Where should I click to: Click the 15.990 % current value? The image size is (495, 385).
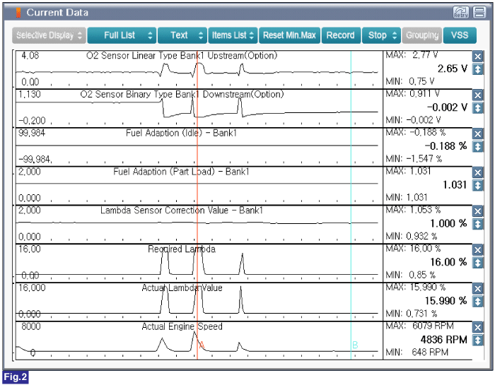click(445, 301)
